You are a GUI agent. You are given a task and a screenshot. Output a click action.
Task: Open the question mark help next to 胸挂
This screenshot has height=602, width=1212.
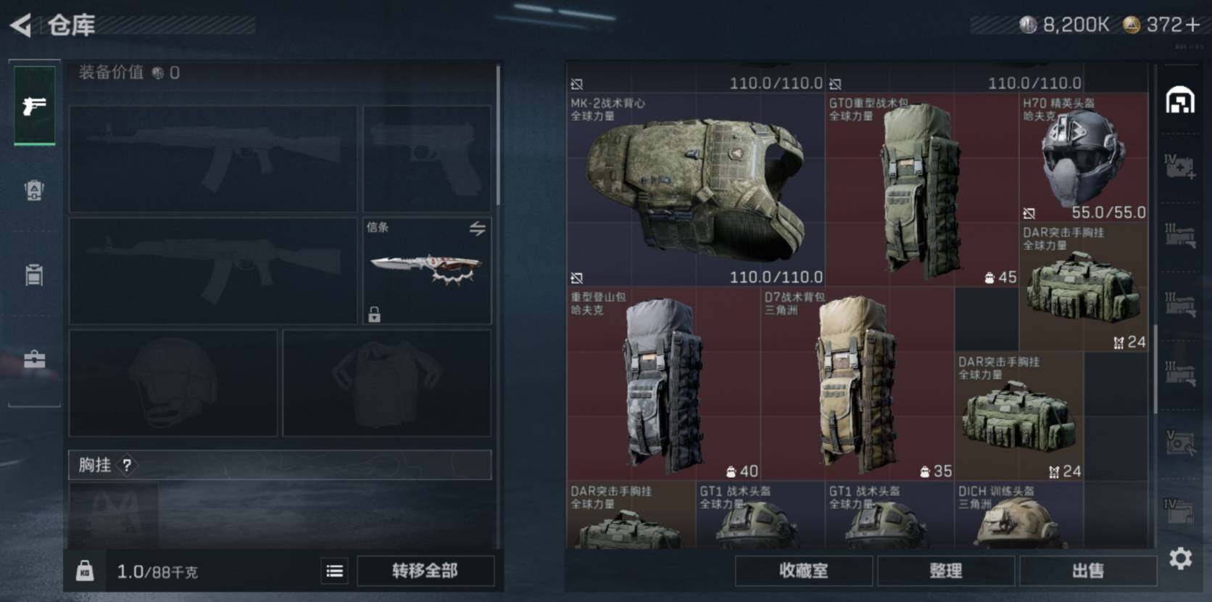pos(127,465)
